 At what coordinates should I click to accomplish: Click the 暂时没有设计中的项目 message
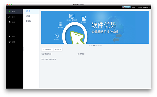click(49, 59)
